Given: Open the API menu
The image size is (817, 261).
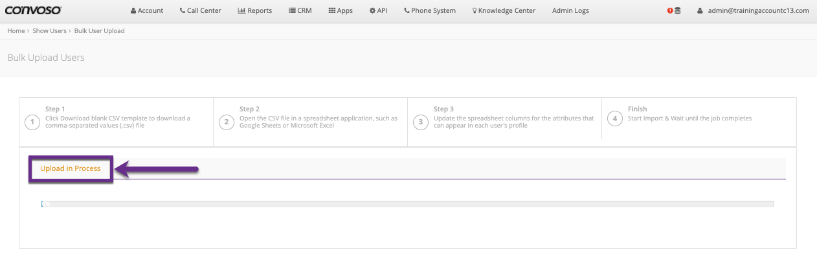Looking at the screenshot, I should [378, 11].
